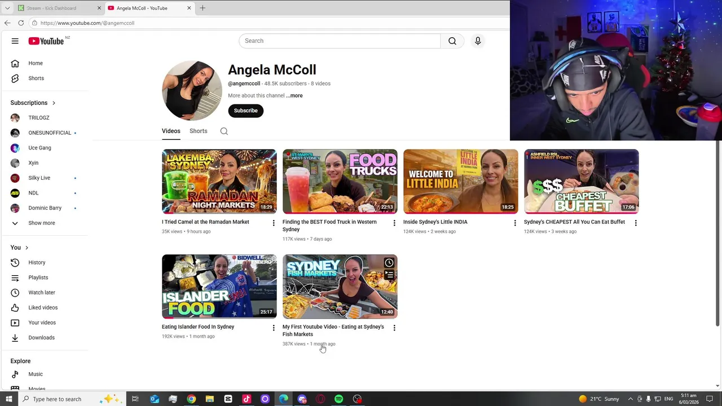Click the browser address bar URL
This screenshot has width=722, height=406.
coord(87,23)
